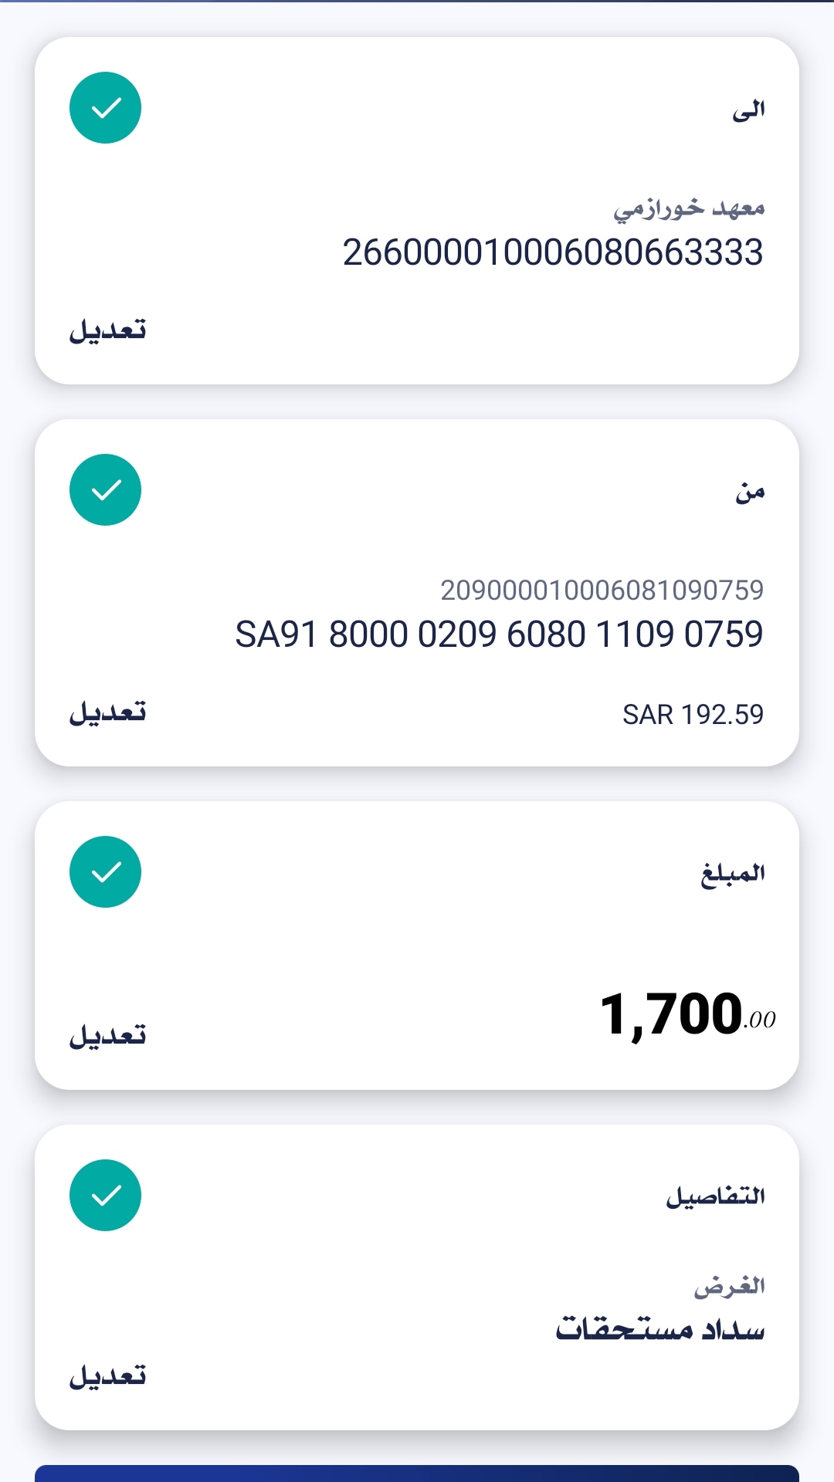Screen dimensions: 834x1482
Task: Tap the SAR 192.59 available balance
Action: (693, 715)
